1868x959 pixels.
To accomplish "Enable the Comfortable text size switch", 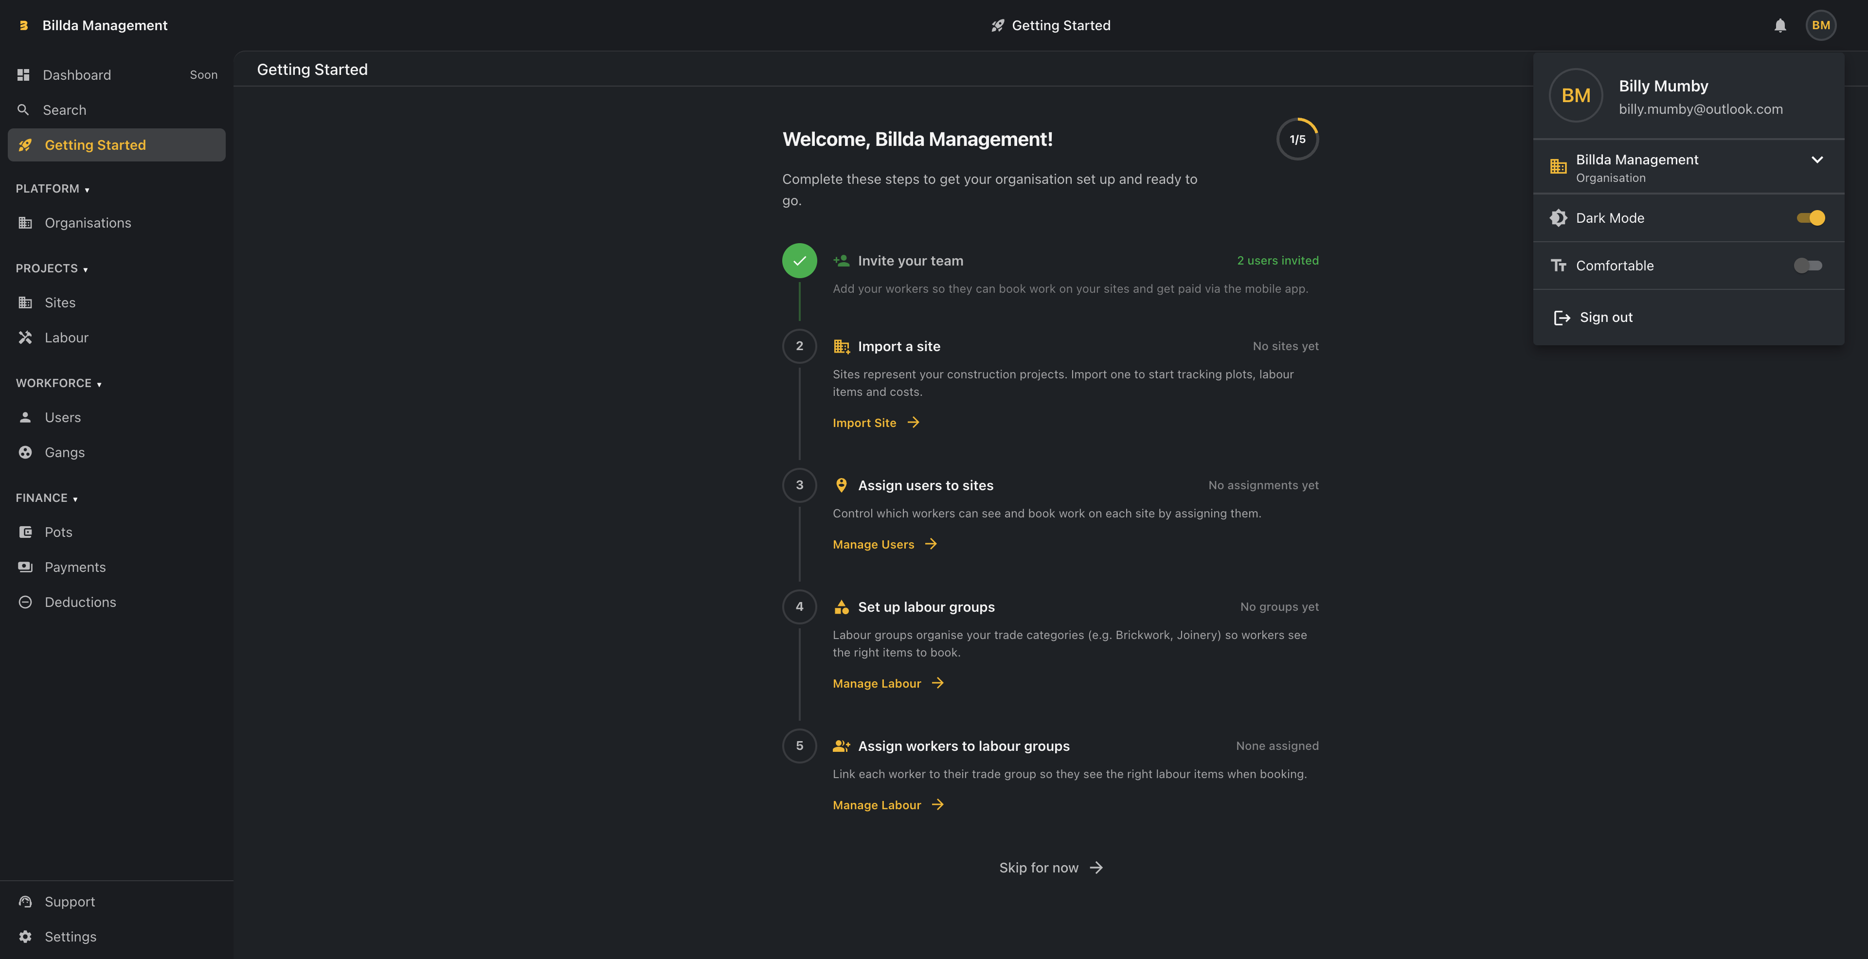I will click(1807, 266).
